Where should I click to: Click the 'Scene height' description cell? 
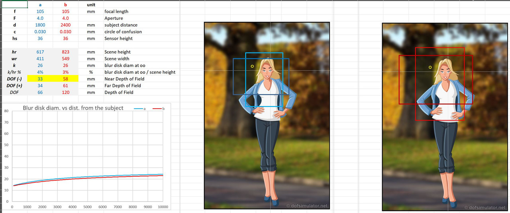118,52
